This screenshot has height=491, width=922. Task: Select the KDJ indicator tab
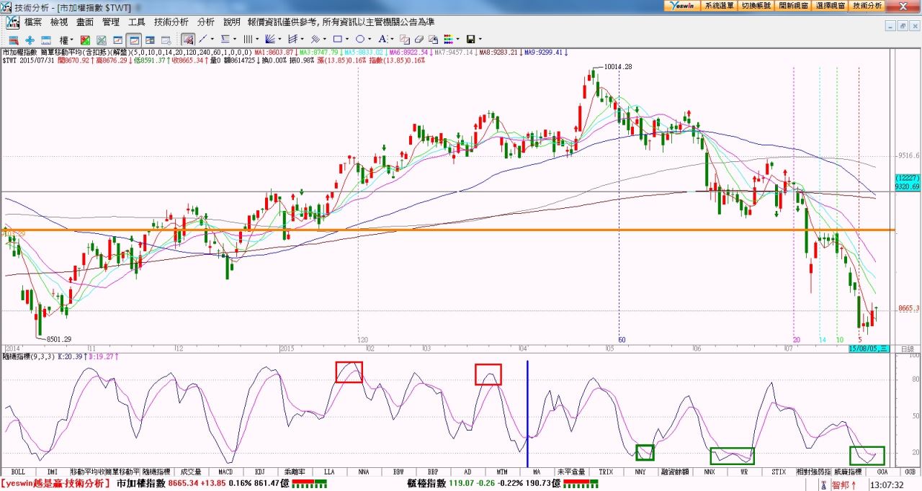pos(261,472)
